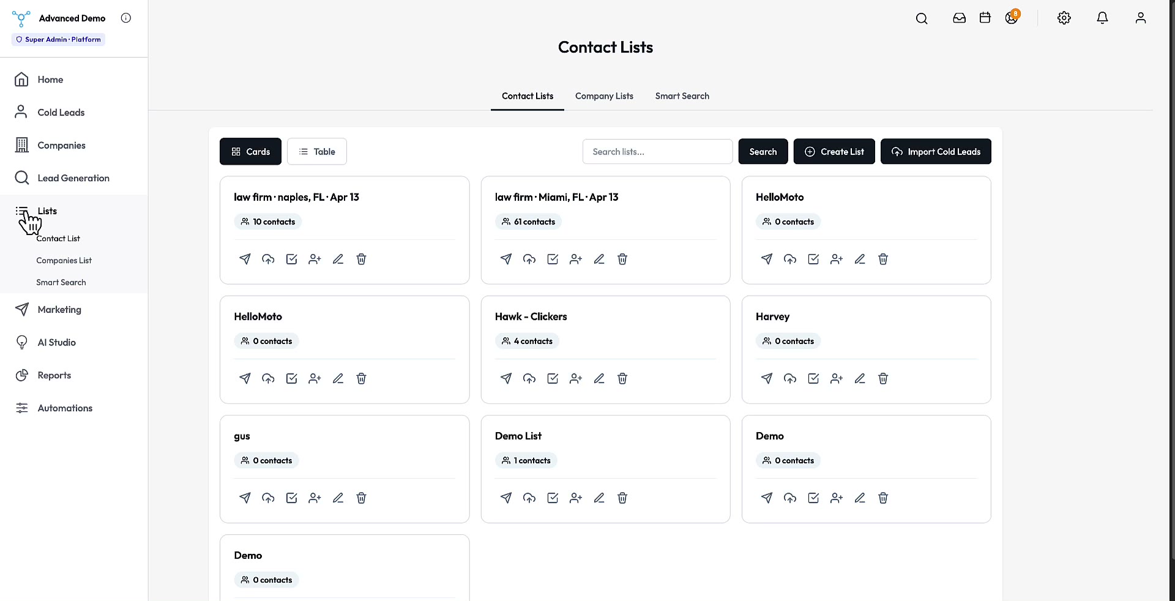The width and height of the screenshot is (1175, 601).
Task: Open the Hawk - Clickers list title
Action: point(531,316)
